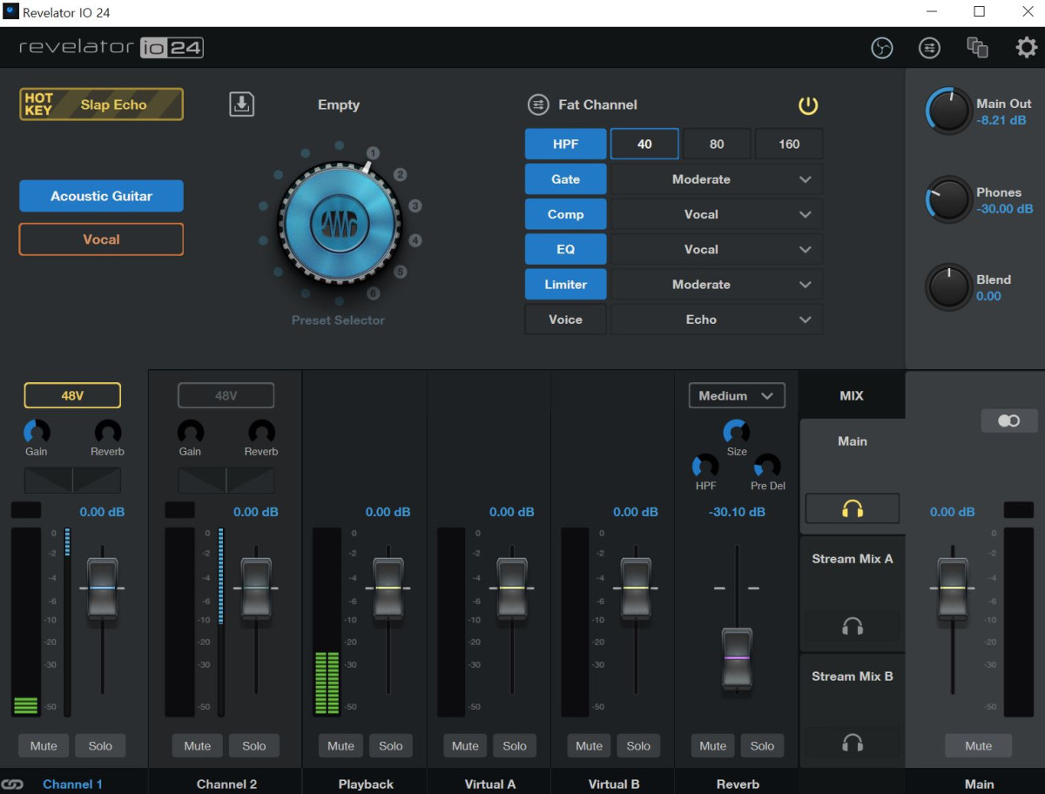This screenshot has width=1045, height=794.
Task: Click the Stream Mix A headphones icon
Action: coord(853,626)
